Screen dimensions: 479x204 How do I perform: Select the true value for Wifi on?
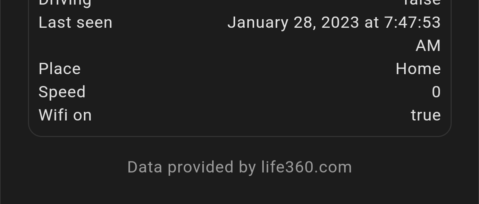pyautogui.click(x=426, y=115)
